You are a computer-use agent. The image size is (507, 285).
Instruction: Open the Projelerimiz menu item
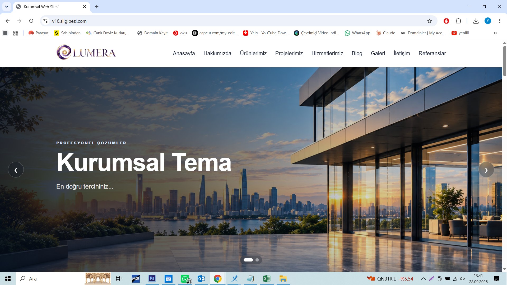[x=289, y=53]
